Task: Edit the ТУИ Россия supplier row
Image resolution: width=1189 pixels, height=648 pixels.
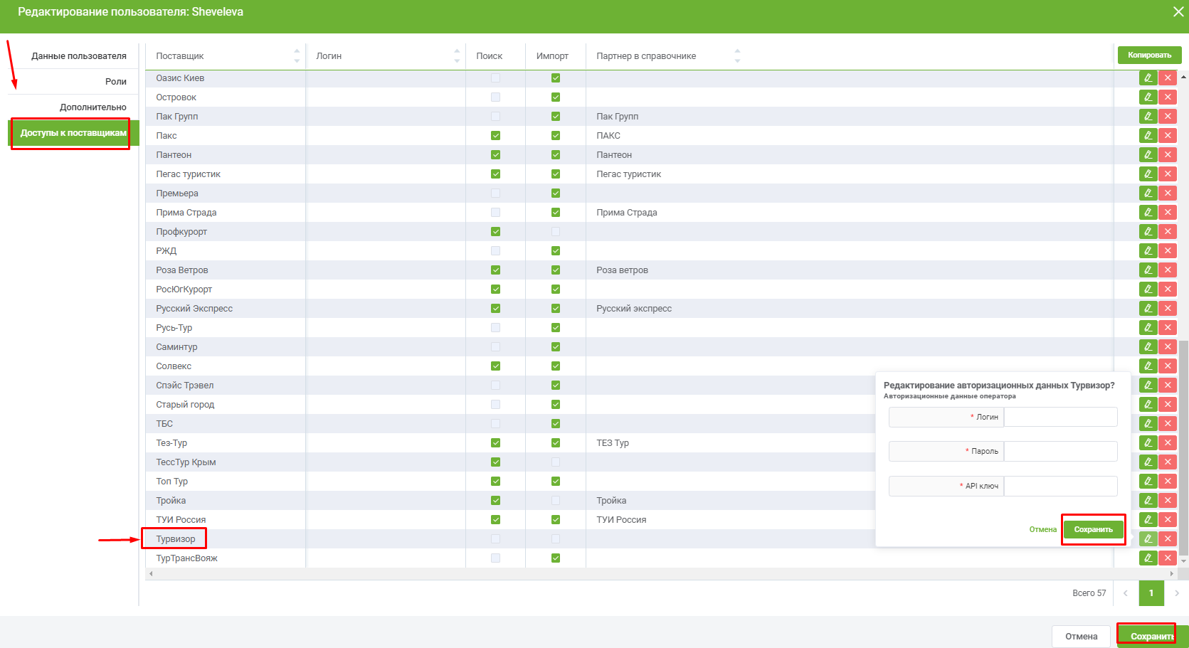Action: pyautogui.click(x=1148, y=520)
